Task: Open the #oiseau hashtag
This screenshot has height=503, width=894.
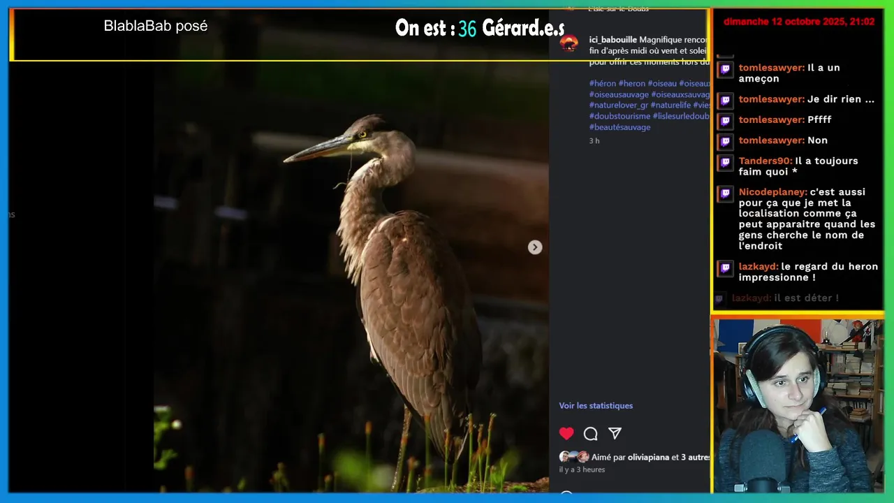Action: click(x=662, y=84)
